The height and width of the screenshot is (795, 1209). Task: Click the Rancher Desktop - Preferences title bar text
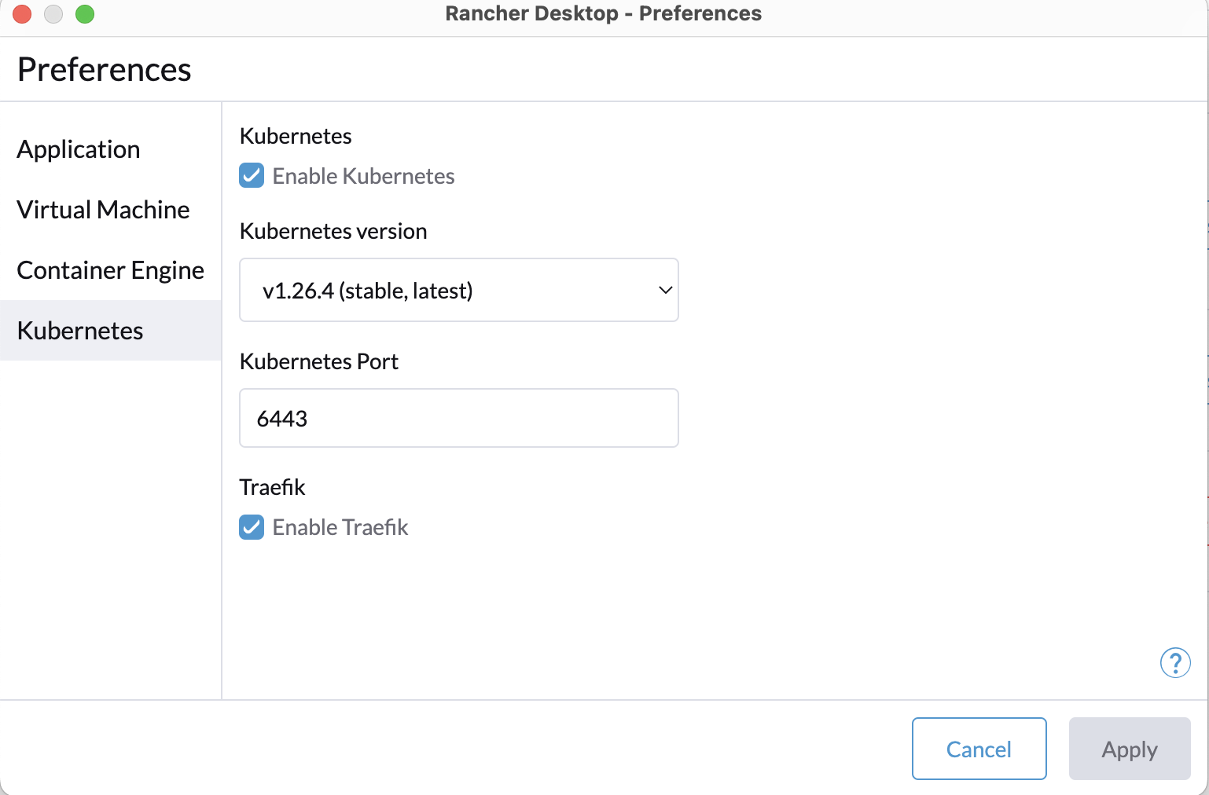pyautogui.click(x=604, y=13)
